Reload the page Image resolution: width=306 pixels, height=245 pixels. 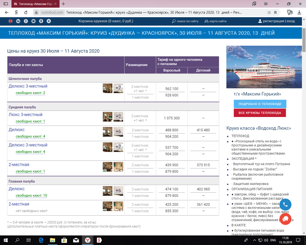[26, 13]
